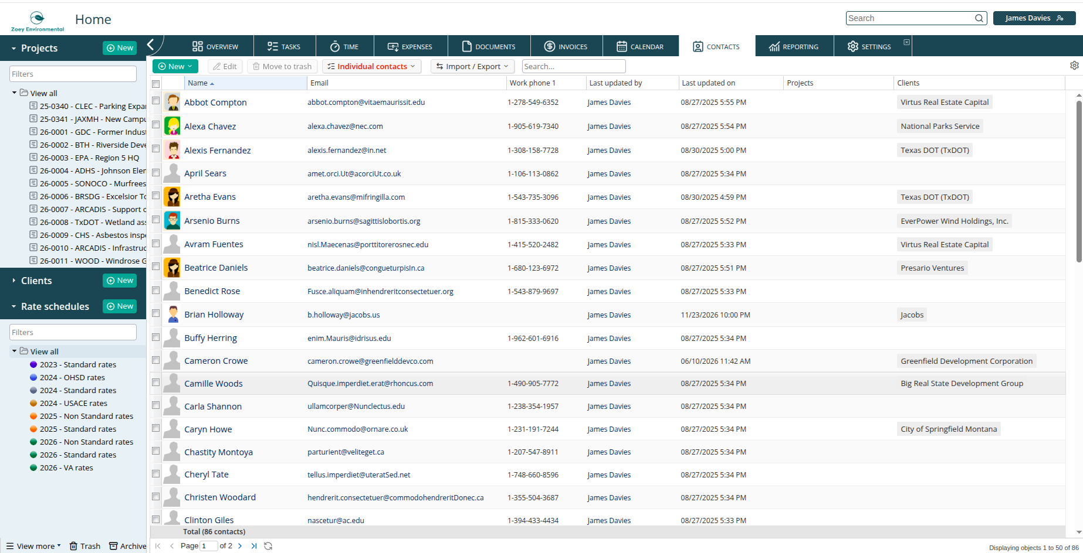Collapse the Rate schedules View all tree
The width and height of the screenshot is (1083, 553).
pyautogui.click(x=14, y=351)
